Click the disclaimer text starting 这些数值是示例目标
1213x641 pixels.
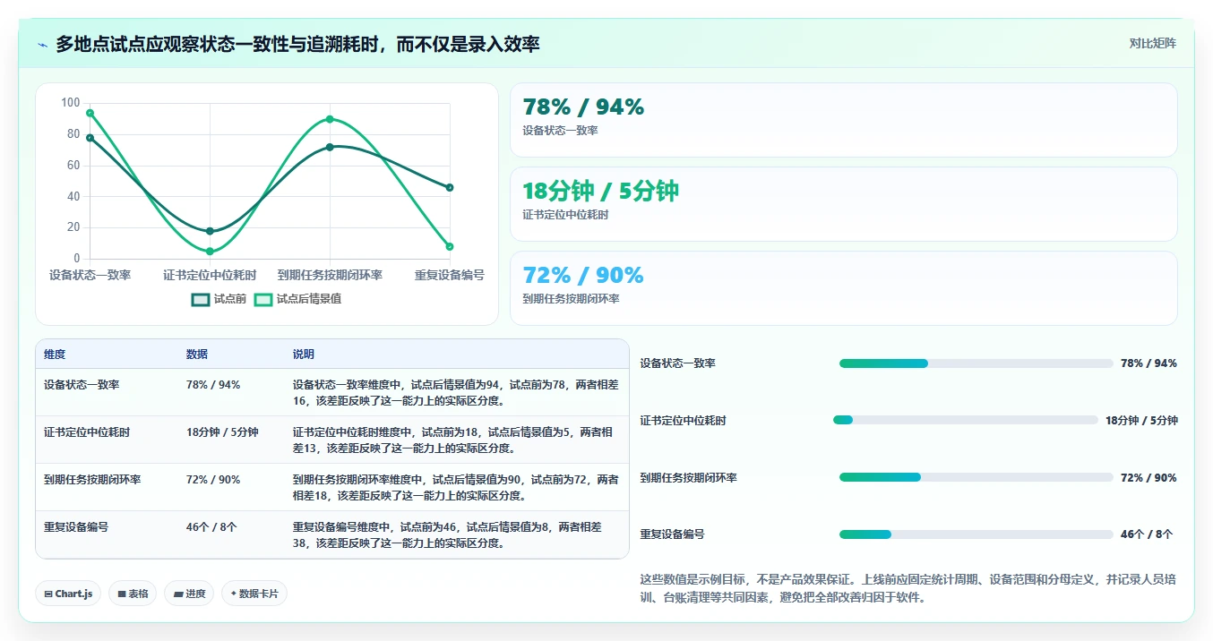point(908,588)
